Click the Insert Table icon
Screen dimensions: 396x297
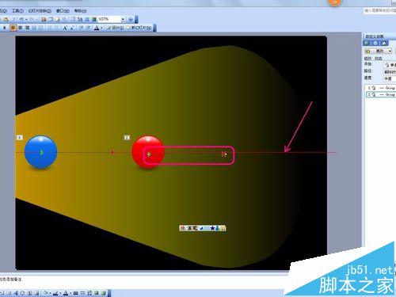51,19
